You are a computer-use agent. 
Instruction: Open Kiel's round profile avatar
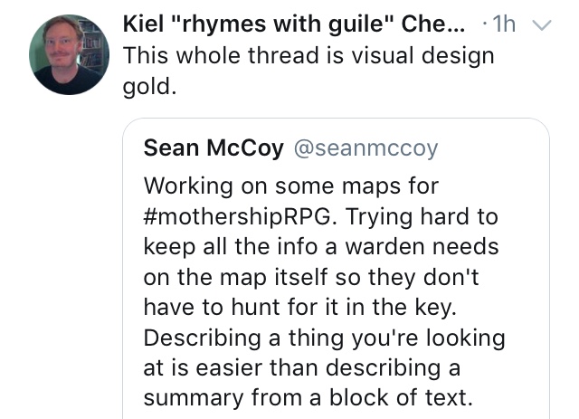[x=69, y=54]
